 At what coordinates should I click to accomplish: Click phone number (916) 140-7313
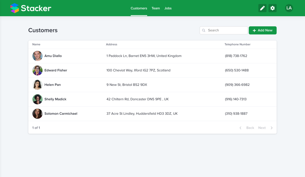point(235,99)
